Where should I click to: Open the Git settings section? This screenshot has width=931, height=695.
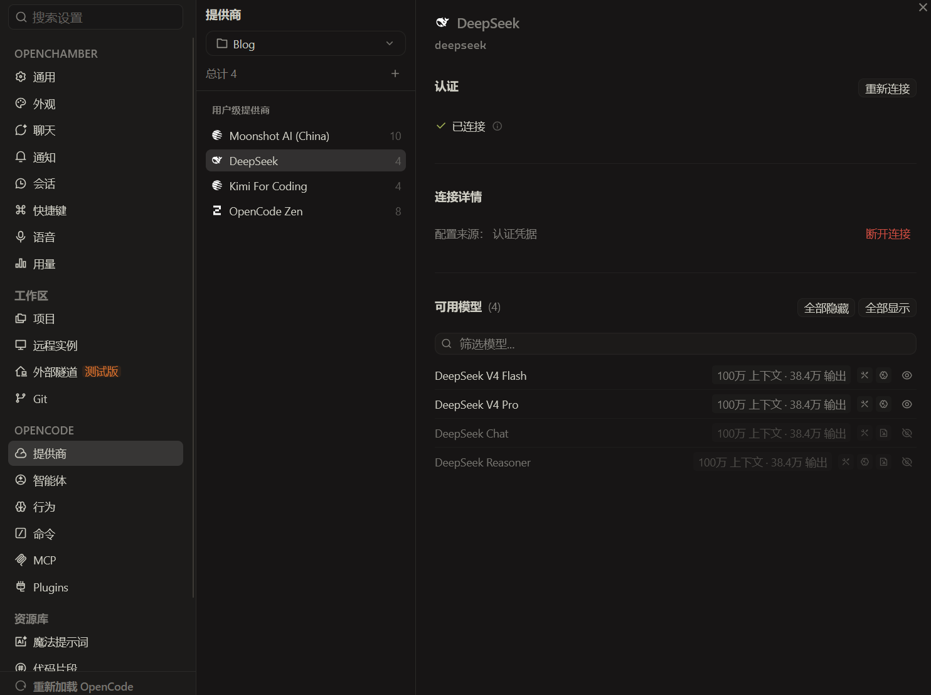tap(95, 399)
